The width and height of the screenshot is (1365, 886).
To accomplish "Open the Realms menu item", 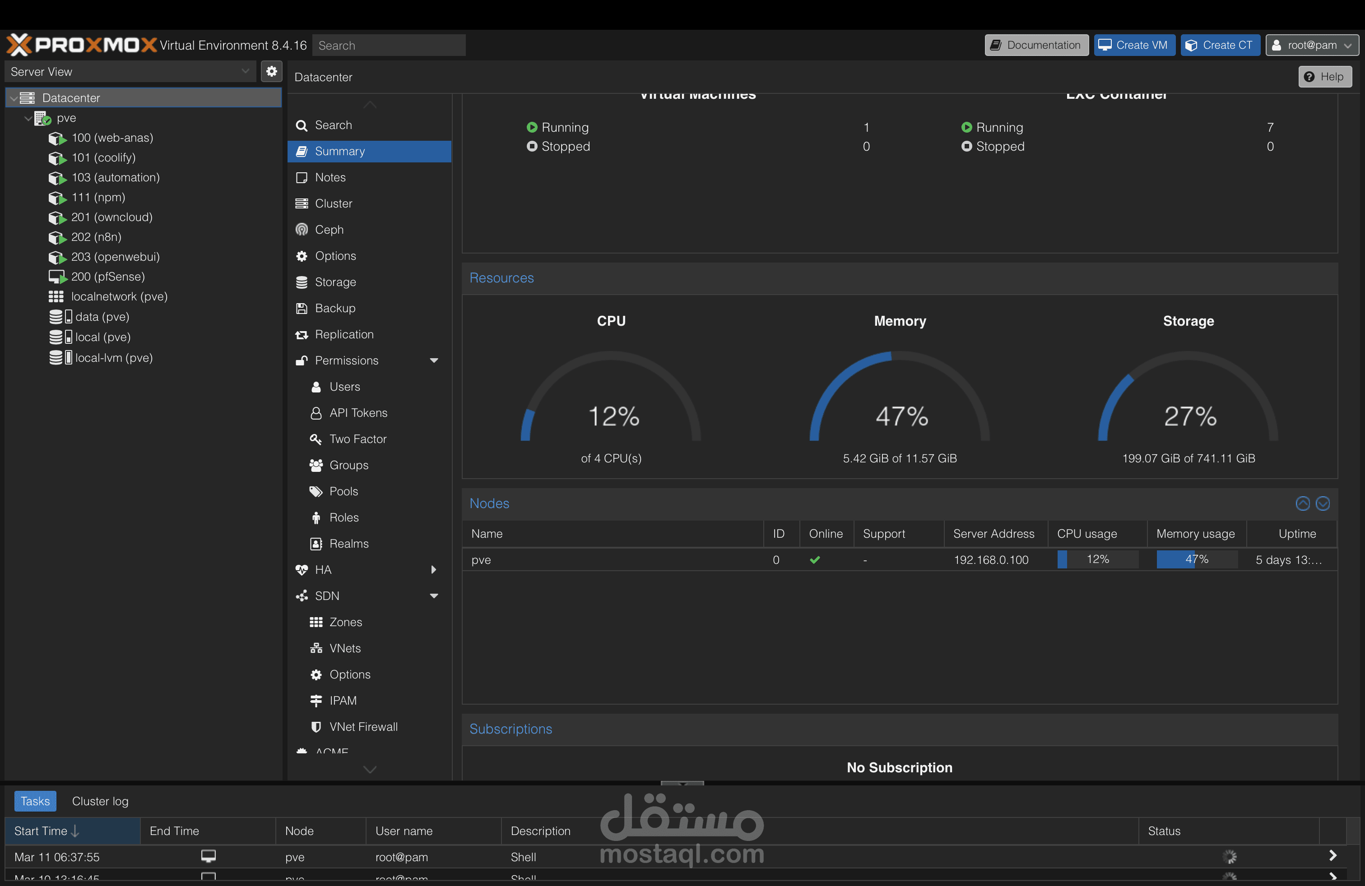I will pyautogui.click(x=349, y=543).
